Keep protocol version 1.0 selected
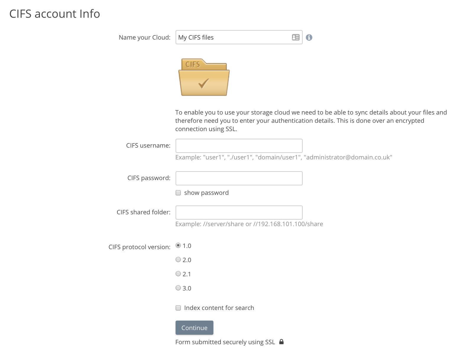454x356 pixels. [178, 245]
